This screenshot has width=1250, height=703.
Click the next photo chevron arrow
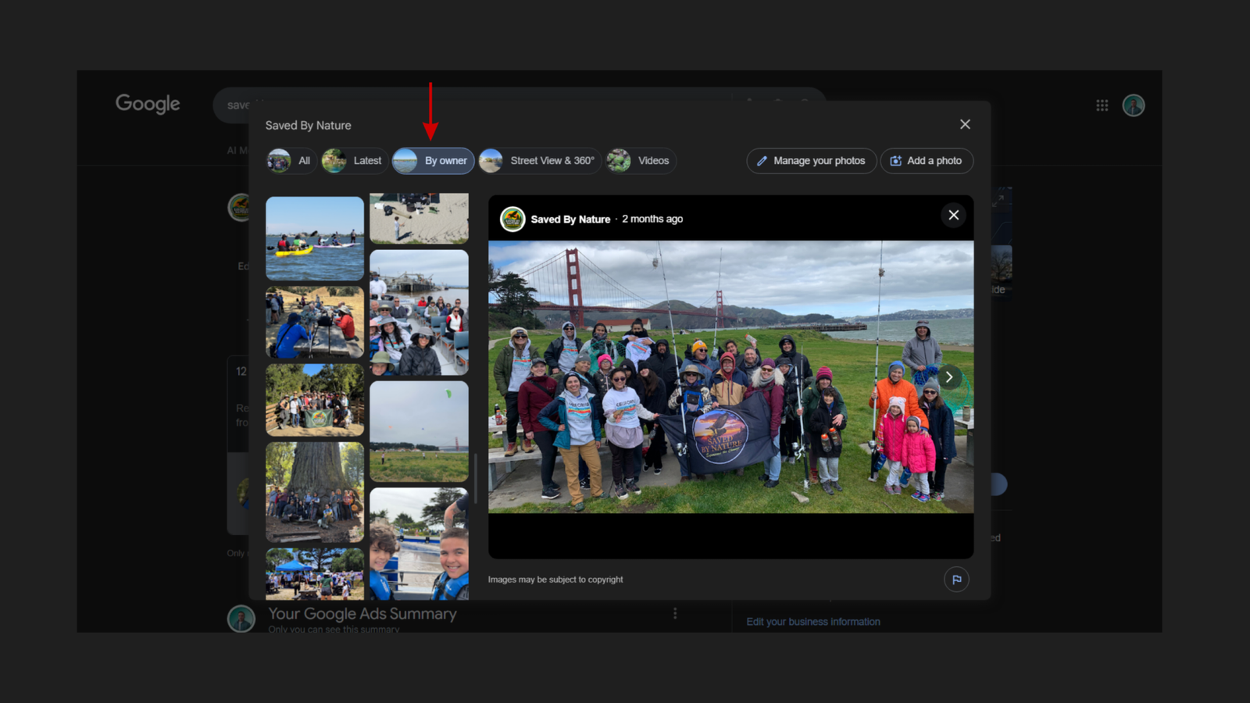click(948, 376)
